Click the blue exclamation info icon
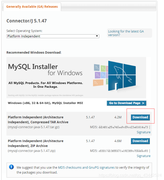The image size is (164, 180). tap(11, 167)
